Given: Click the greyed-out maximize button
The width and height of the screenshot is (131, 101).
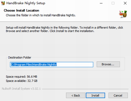Looking at the screenshot, I should (113, 3).
